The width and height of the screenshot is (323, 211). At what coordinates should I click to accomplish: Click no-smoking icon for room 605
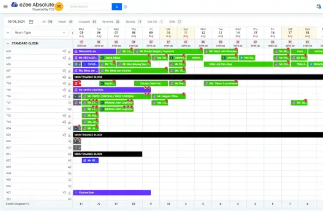pyautogui.click(x=64, y=58)
